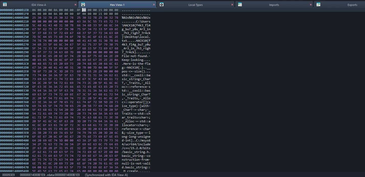
Task: Click the Exports tab icon
Action: coord(318,5)
